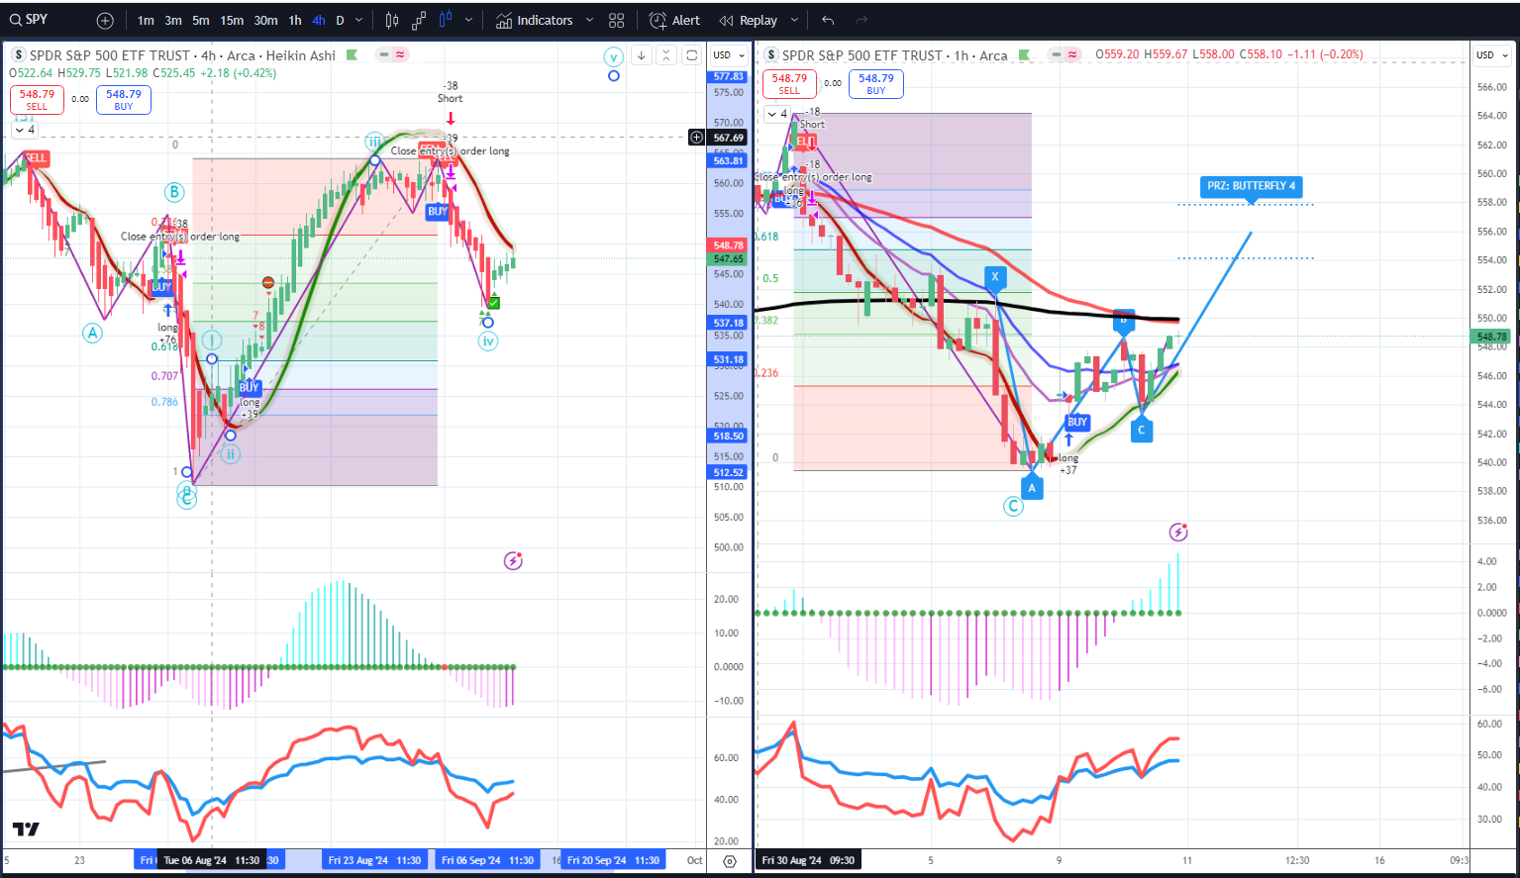Click the Fri 06 Sep '24 11:30 date marker
Image resolution: width=1520 pixels, height=878 pixels.
(x=487, y=860)
